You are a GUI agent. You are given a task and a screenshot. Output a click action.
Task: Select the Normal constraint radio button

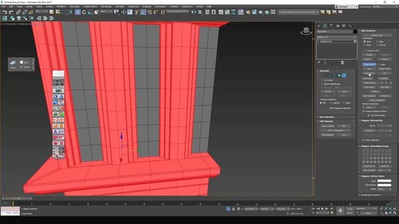tap(377, 45)
